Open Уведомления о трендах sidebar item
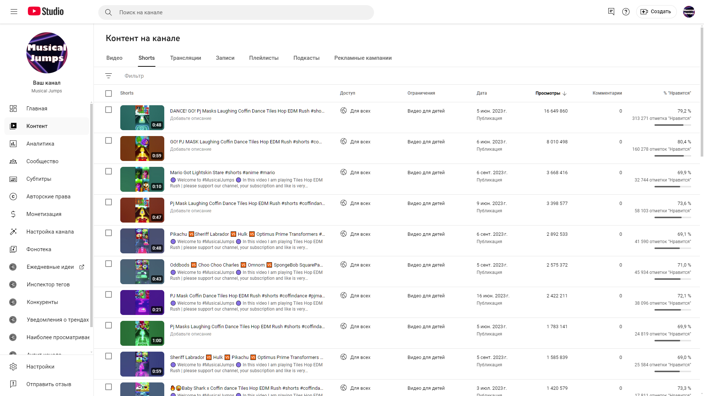Viewport: 704px width, 396px height. click(x=47, y=320)
